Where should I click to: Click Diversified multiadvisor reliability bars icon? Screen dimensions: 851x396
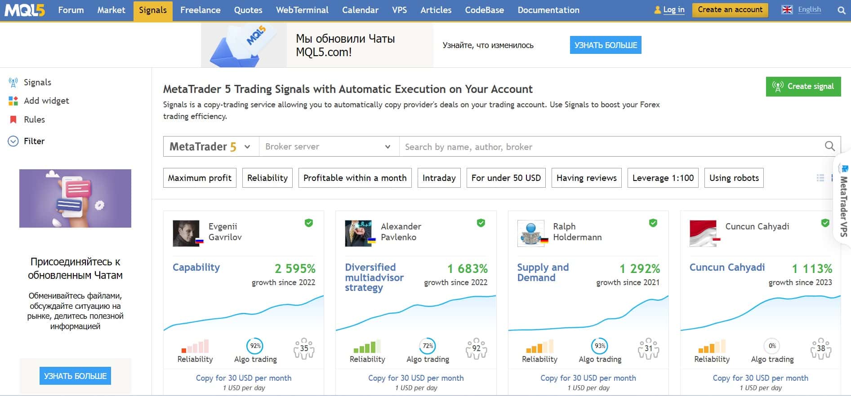pyautogui.click(x=367, y=346)
